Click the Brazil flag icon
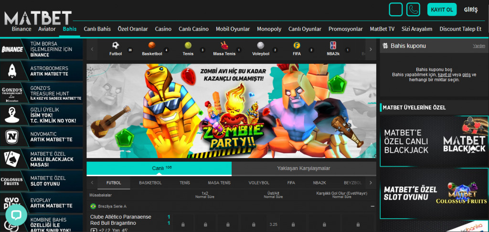The height and width of the screenshot is (232, 489). (93, 206)
